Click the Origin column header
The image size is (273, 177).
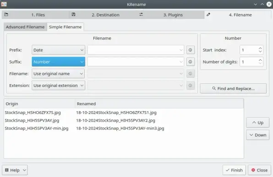pyautogui.click(x=39, y=104)
